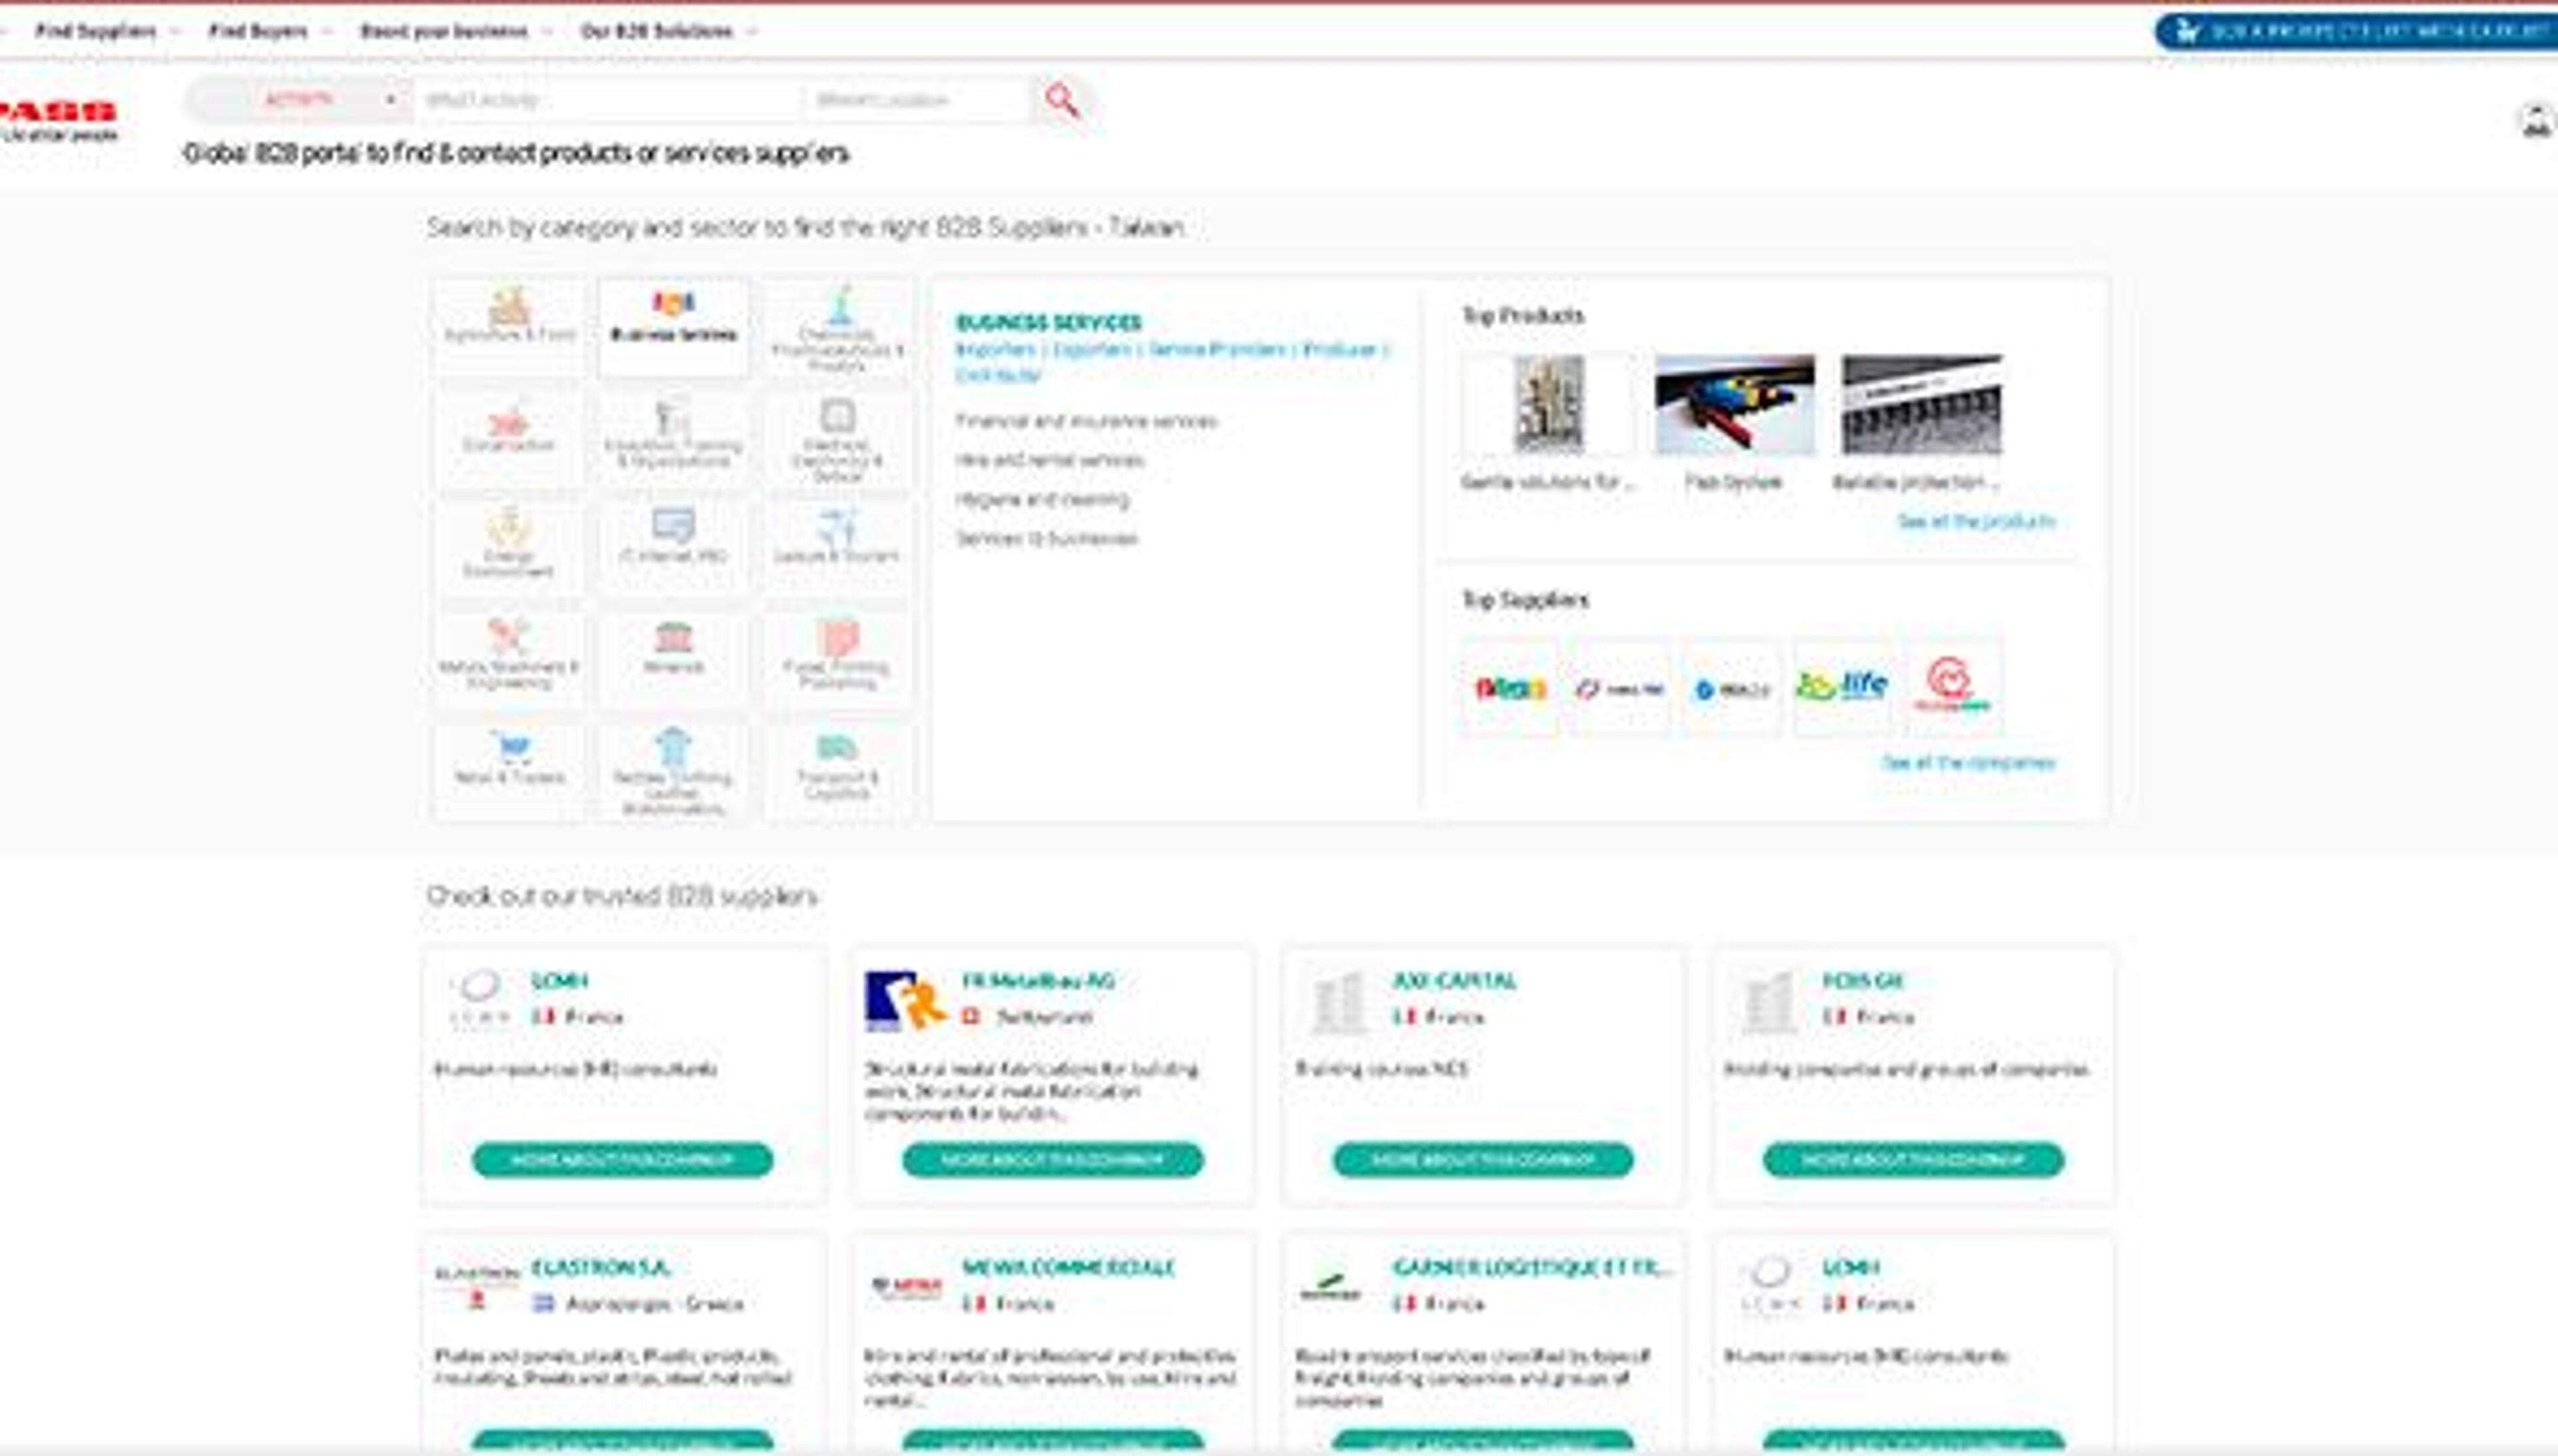Open the Find Buyers menu
Viewport: 2558px width, 1456px height.
click(258, 30)
